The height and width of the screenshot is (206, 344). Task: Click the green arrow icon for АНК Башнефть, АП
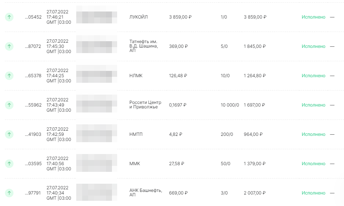coord(9,193)
